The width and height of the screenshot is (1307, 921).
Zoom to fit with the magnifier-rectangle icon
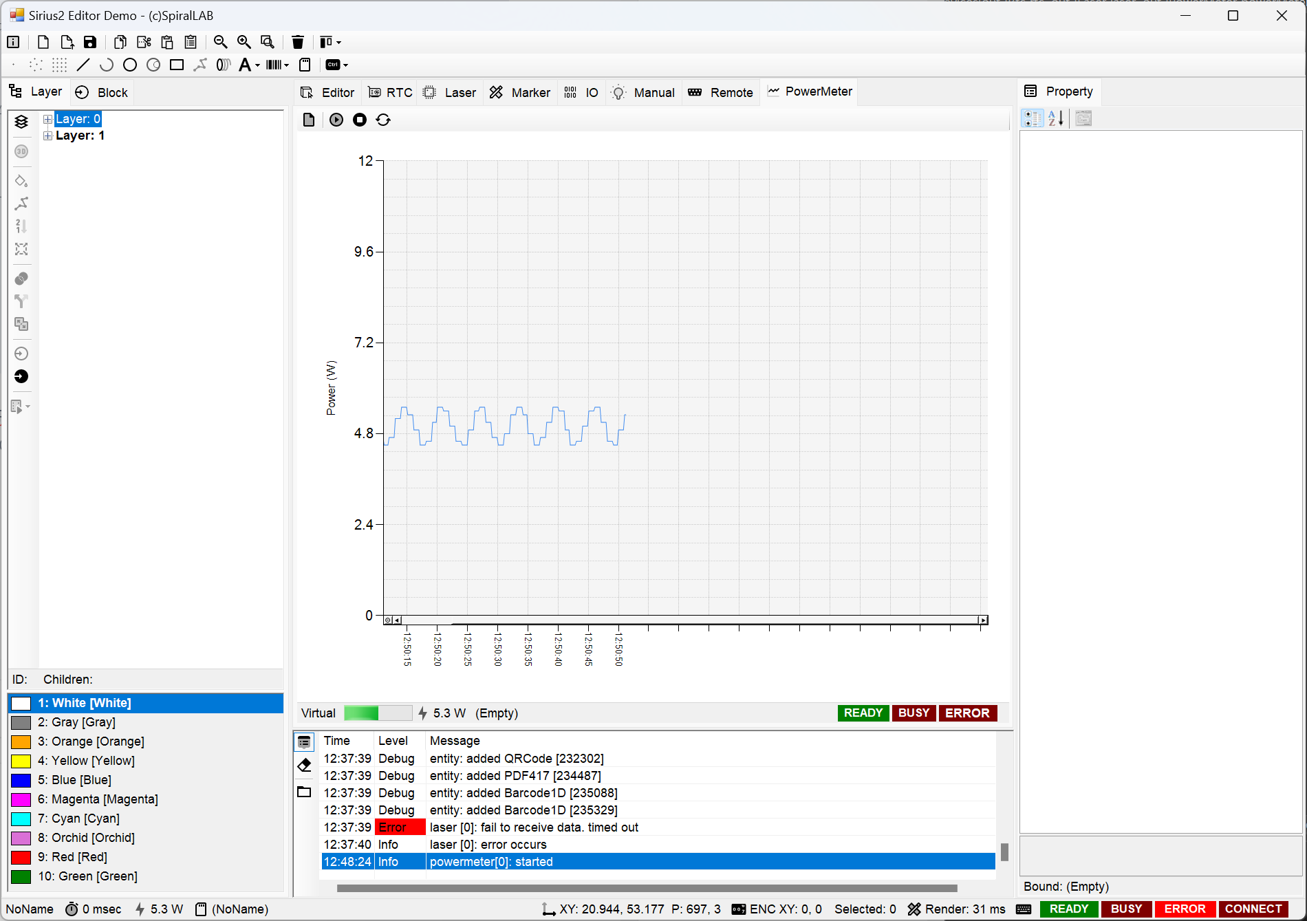[268, 42]
